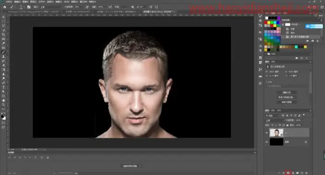Open the File menu

9,2
